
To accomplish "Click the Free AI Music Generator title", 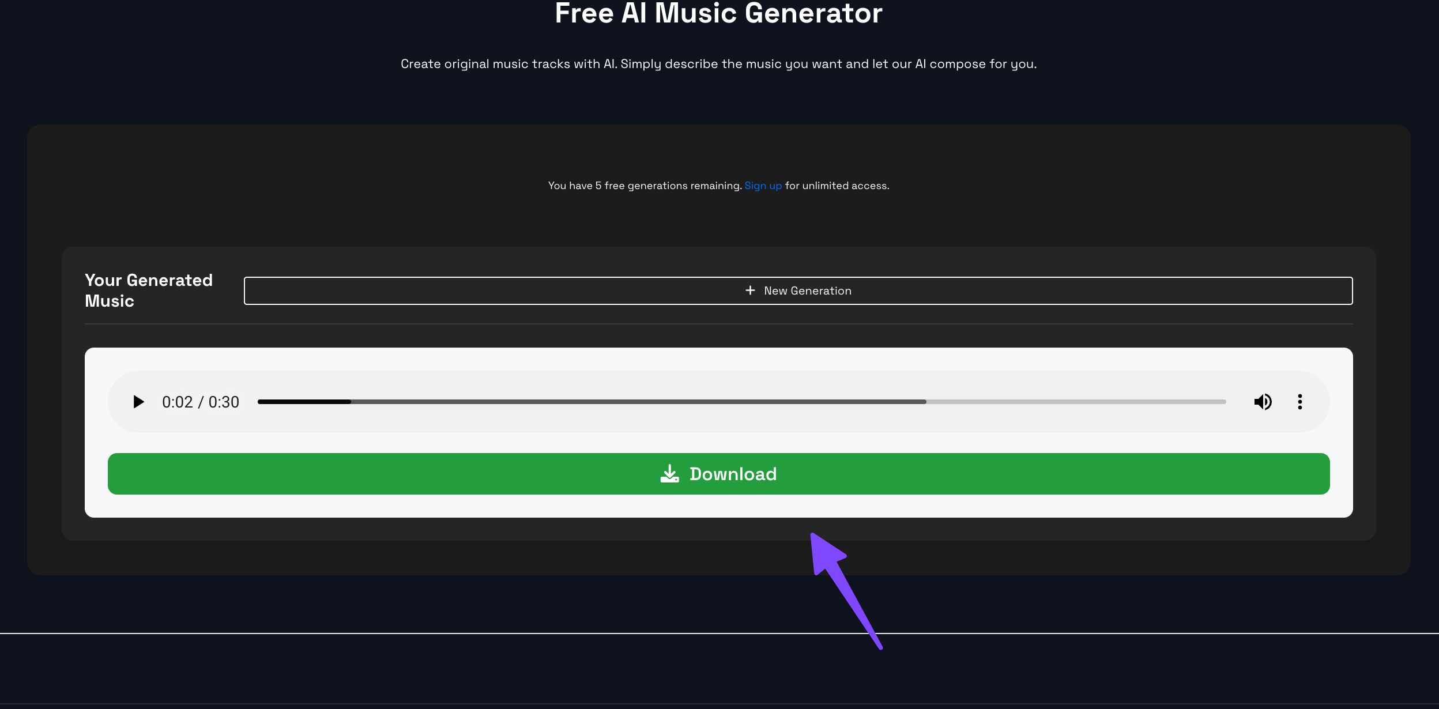I will coord(718,13).
